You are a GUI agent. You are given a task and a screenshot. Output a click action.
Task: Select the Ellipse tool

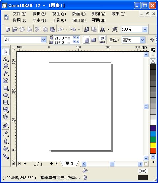tap(6, 95)
